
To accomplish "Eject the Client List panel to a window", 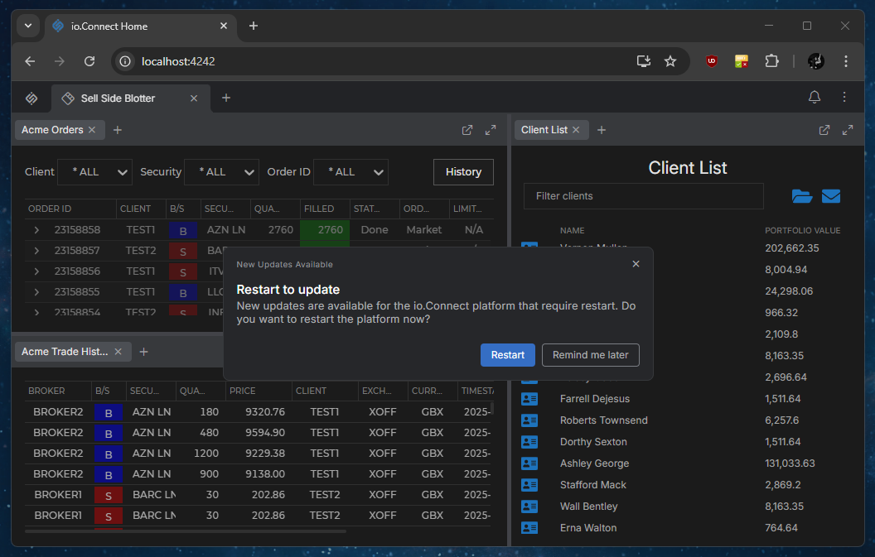I will (824, 130).
